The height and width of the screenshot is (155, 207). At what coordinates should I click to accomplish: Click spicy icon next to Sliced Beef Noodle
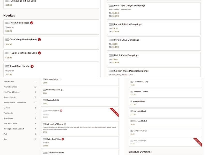[x=32, y=66]
